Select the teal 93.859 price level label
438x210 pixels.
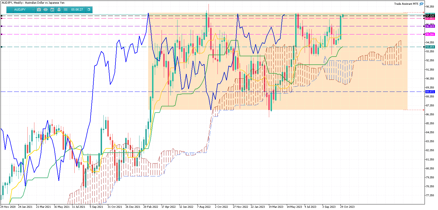tap(430, 47)
